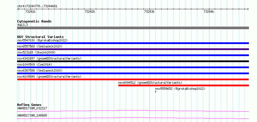This screenshot has width=257, height=122.
Task: Click the DGV Structural Variants track title
Action: [40, 37]
